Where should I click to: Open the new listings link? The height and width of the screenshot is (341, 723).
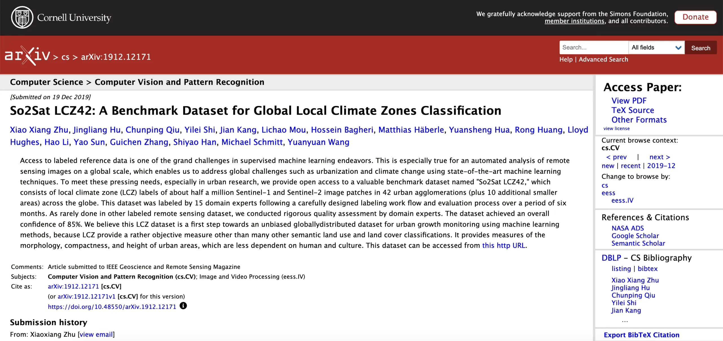[608, 166]
